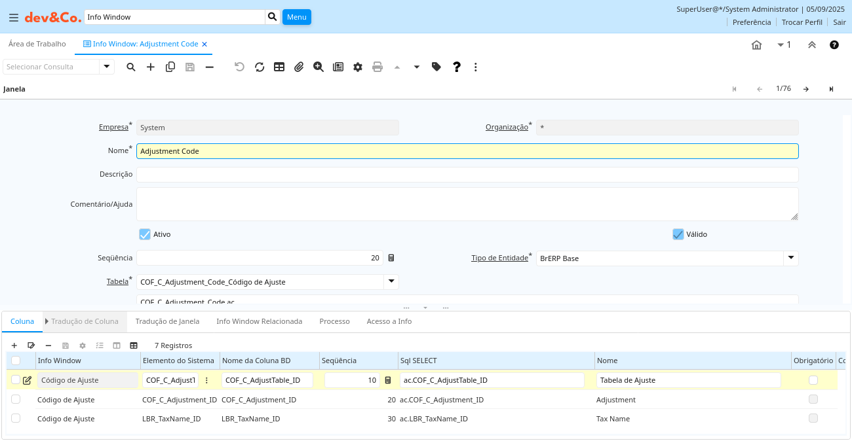Screen dimensions: 852x441
Task: Toggle grid view in main toolbar
Action: tap(279, 67)
